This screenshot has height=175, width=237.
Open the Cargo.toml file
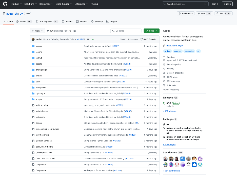tap(41, 170)
